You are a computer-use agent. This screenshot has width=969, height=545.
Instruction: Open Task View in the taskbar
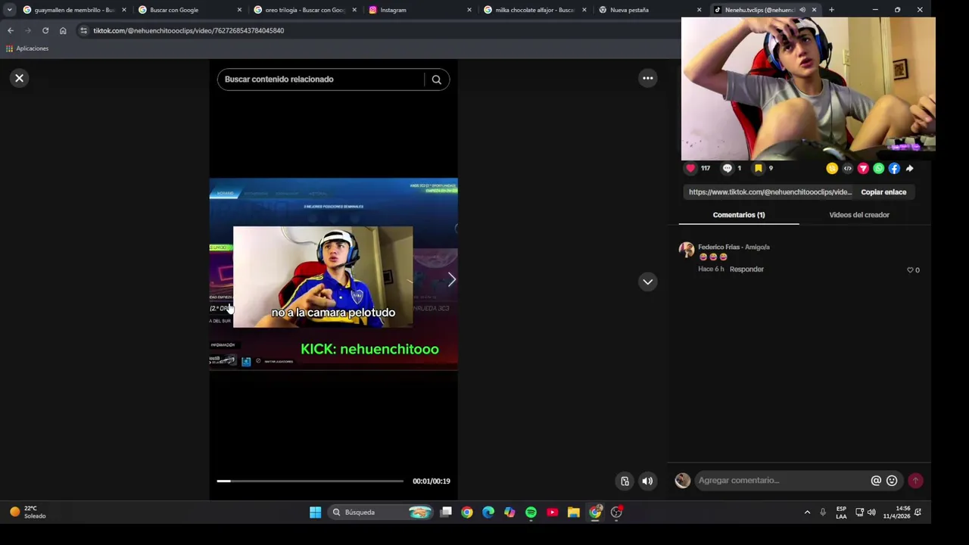pos(446,512)
